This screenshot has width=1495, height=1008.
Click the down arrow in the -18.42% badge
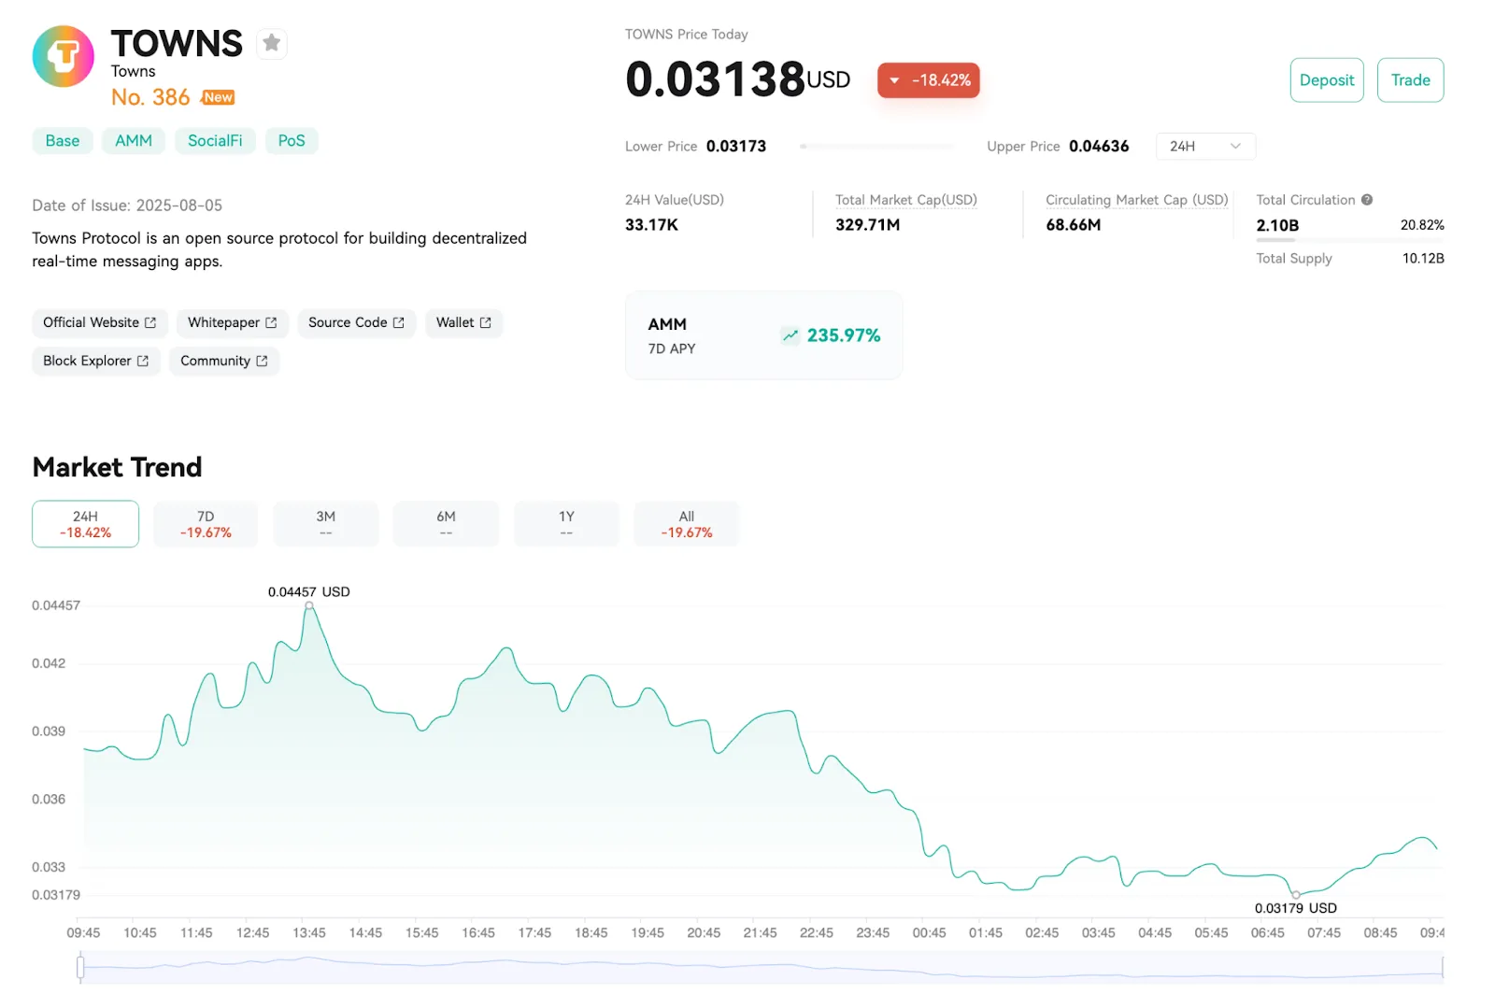(894, 80)
